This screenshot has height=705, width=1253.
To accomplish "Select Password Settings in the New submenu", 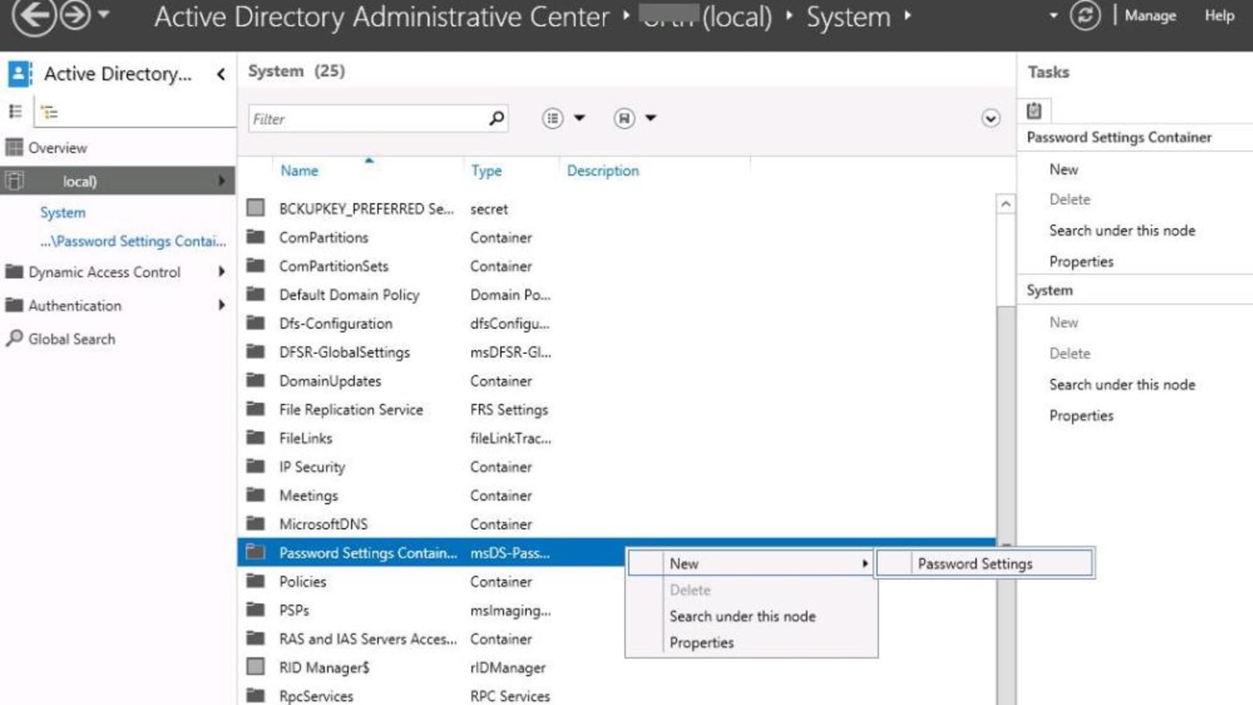I will pyautogui.click(x=974, y=563).
